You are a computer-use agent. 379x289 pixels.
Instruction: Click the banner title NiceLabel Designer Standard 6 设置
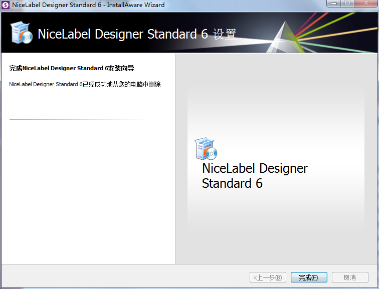[137, 34]
